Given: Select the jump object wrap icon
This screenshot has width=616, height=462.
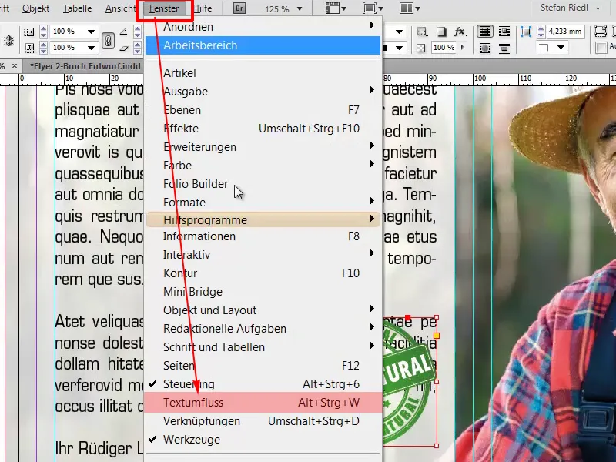Looking at the screenshot, I should pos(504,49).
